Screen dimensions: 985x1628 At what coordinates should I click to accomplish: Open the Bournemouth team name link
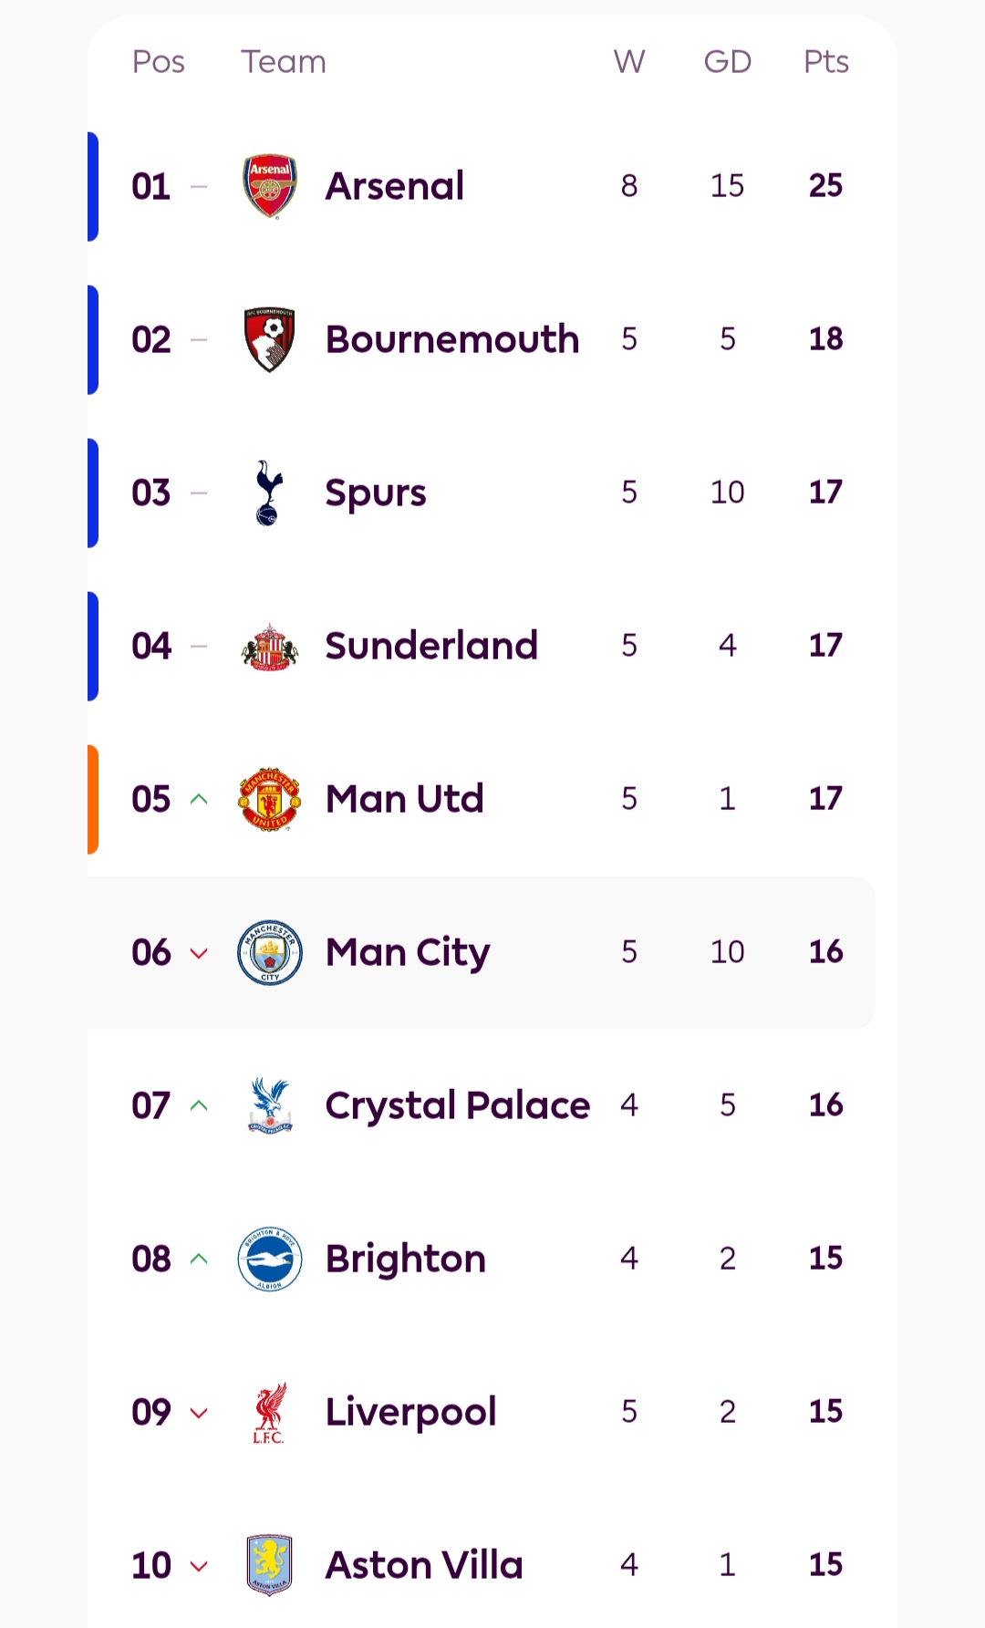point(452,339)
